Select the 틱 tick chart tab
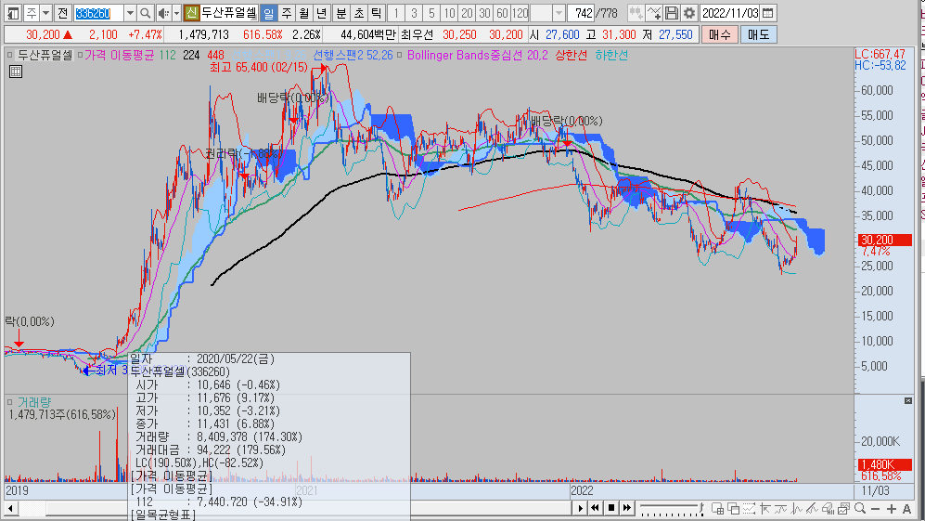 [377, 12]
